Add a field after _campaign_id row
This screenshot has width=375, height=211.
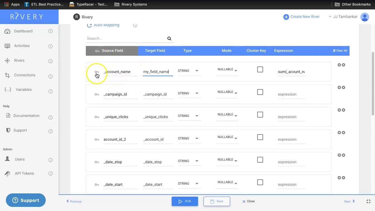click(x=339, y=87)
